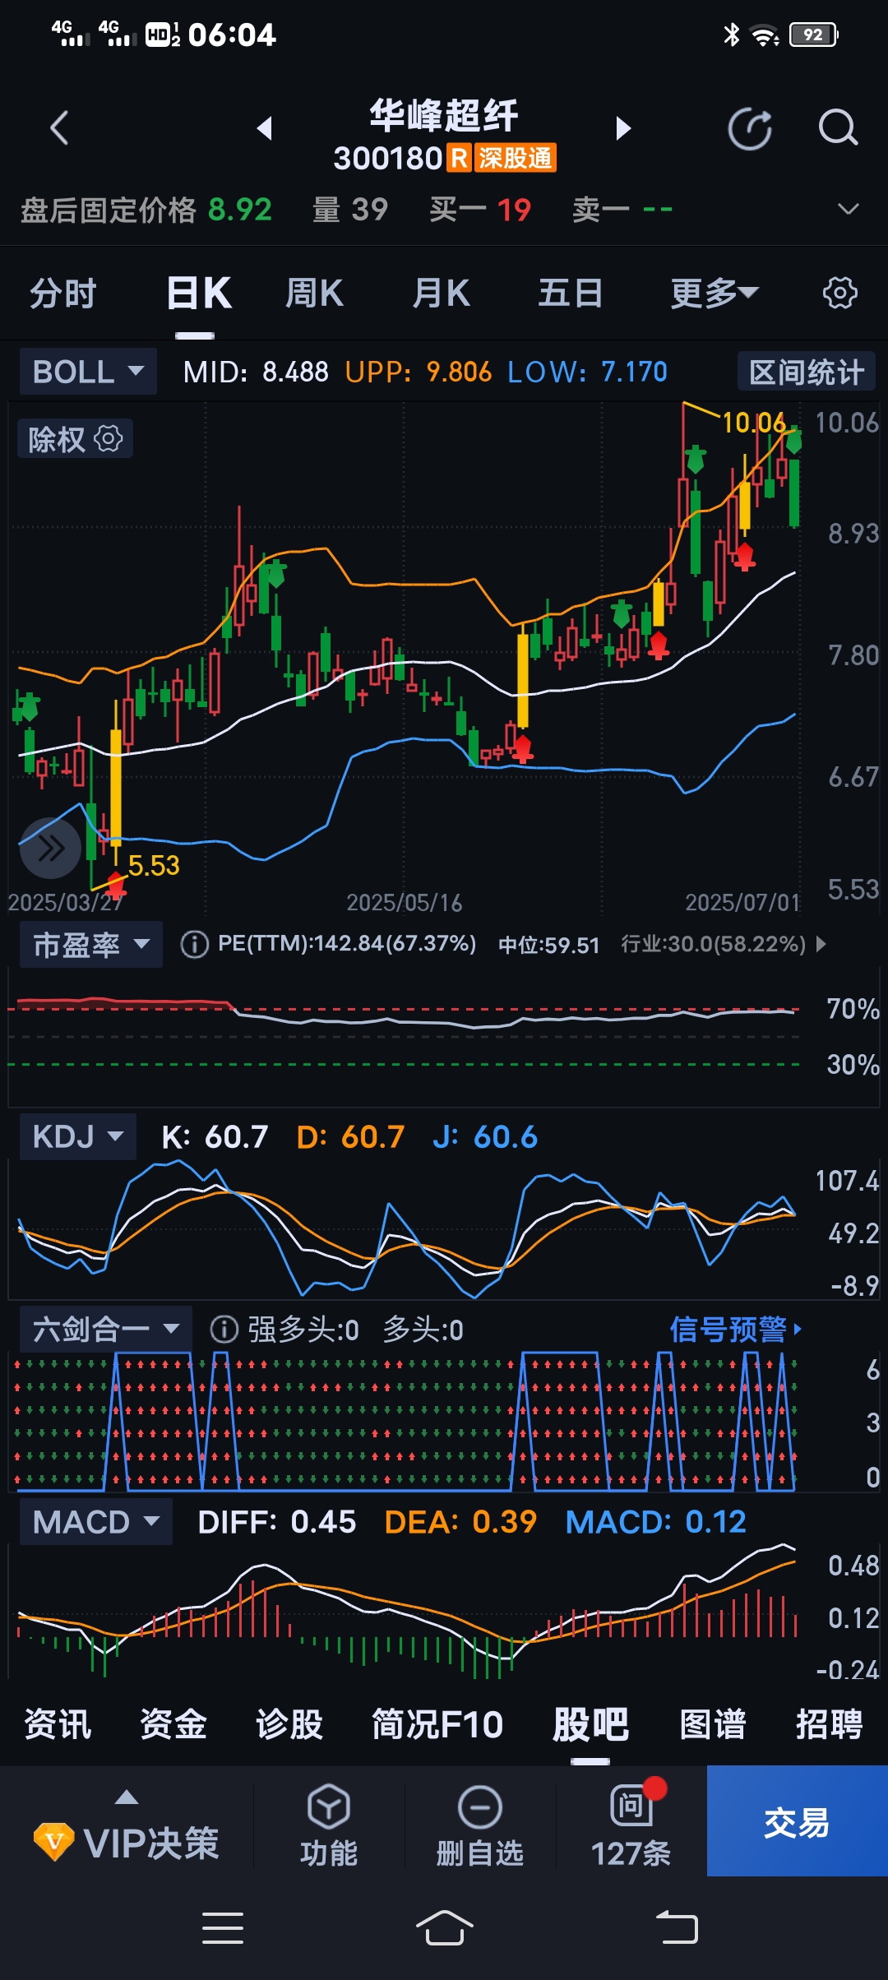Screen dimensions: 888x1980
Task: Tap the 买一 19 bid quote
Action: click(480, 210)
